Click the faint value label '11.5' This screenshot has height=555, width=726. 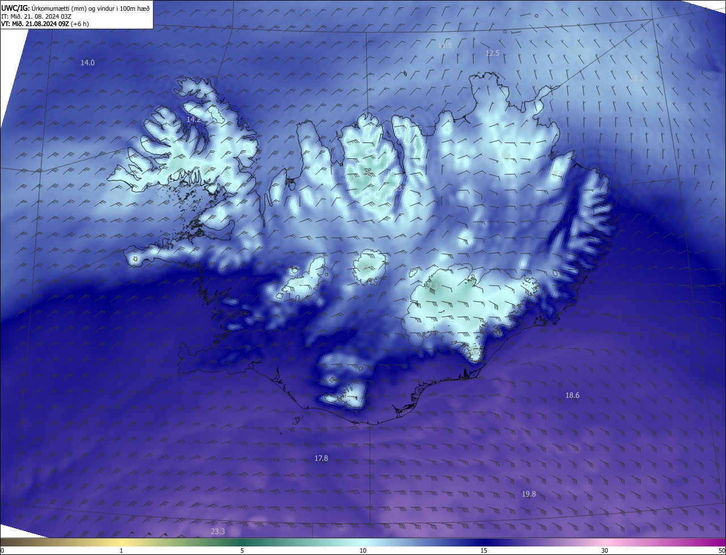[x=445, y=45]
